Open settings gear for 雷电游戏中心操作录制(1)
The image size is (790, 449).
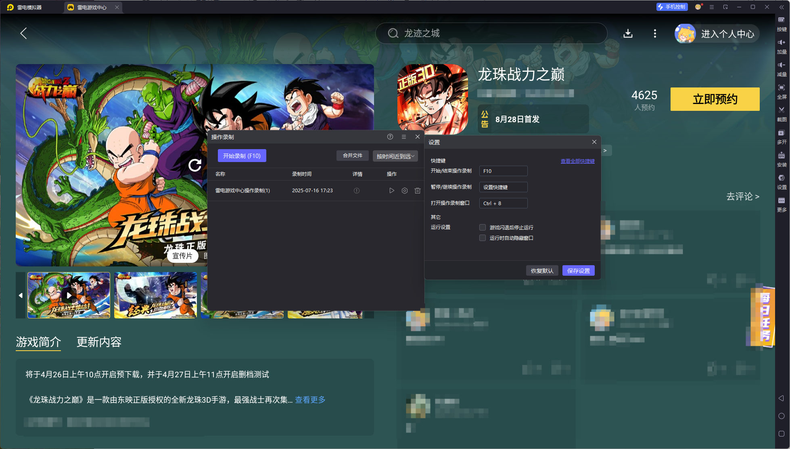405,191
